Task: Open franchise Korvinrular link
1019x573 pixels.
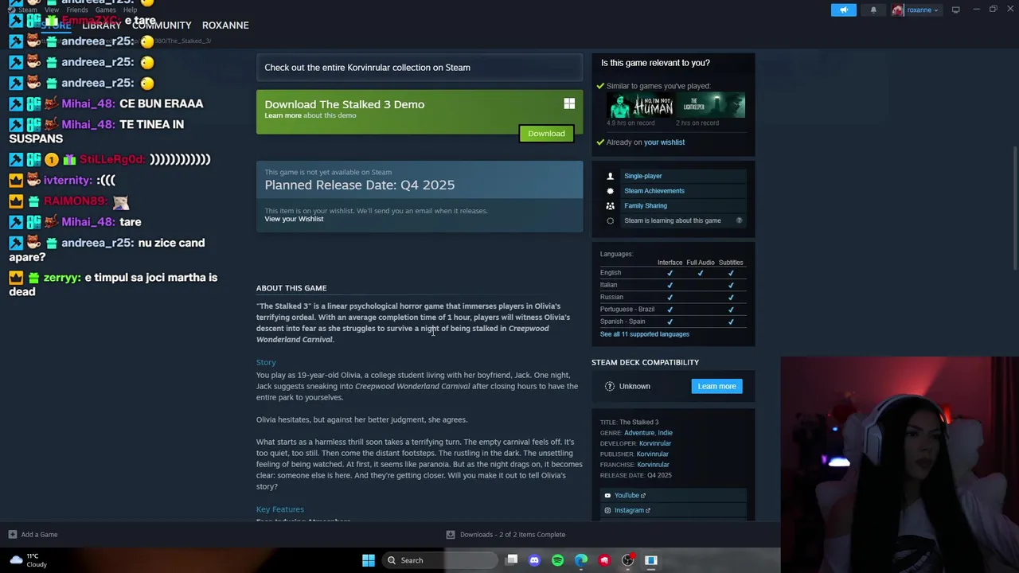Action: pos(653,465)
